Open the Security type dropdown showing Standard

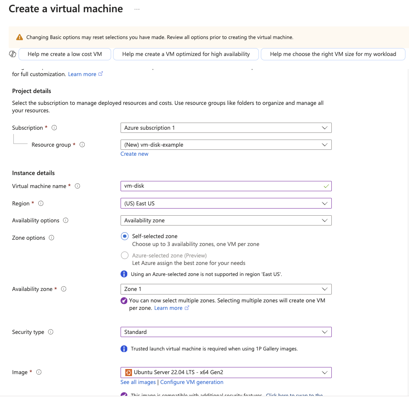[226, 332]
